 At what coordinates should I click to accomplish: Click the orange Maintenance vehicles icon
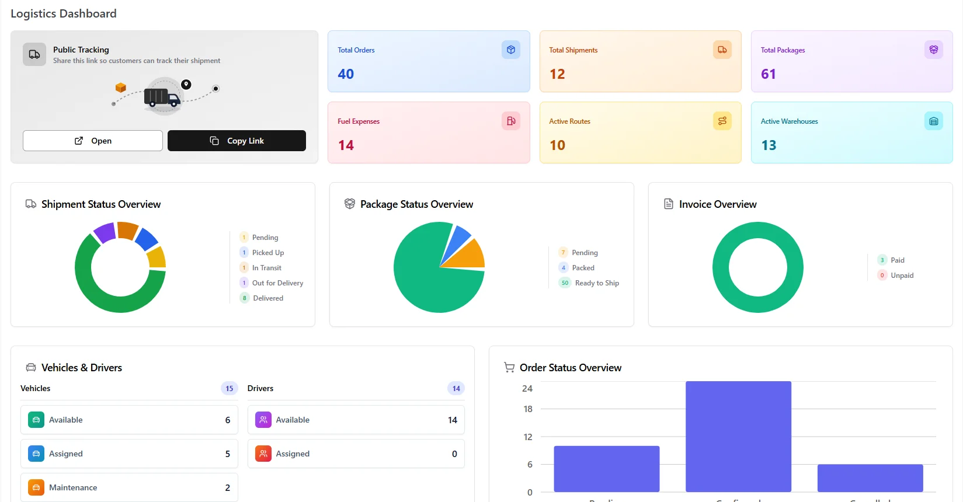click(36, 487)
